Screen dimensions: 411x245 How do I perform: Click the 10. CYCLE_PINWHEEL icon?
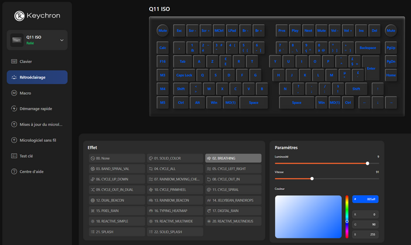150,190
